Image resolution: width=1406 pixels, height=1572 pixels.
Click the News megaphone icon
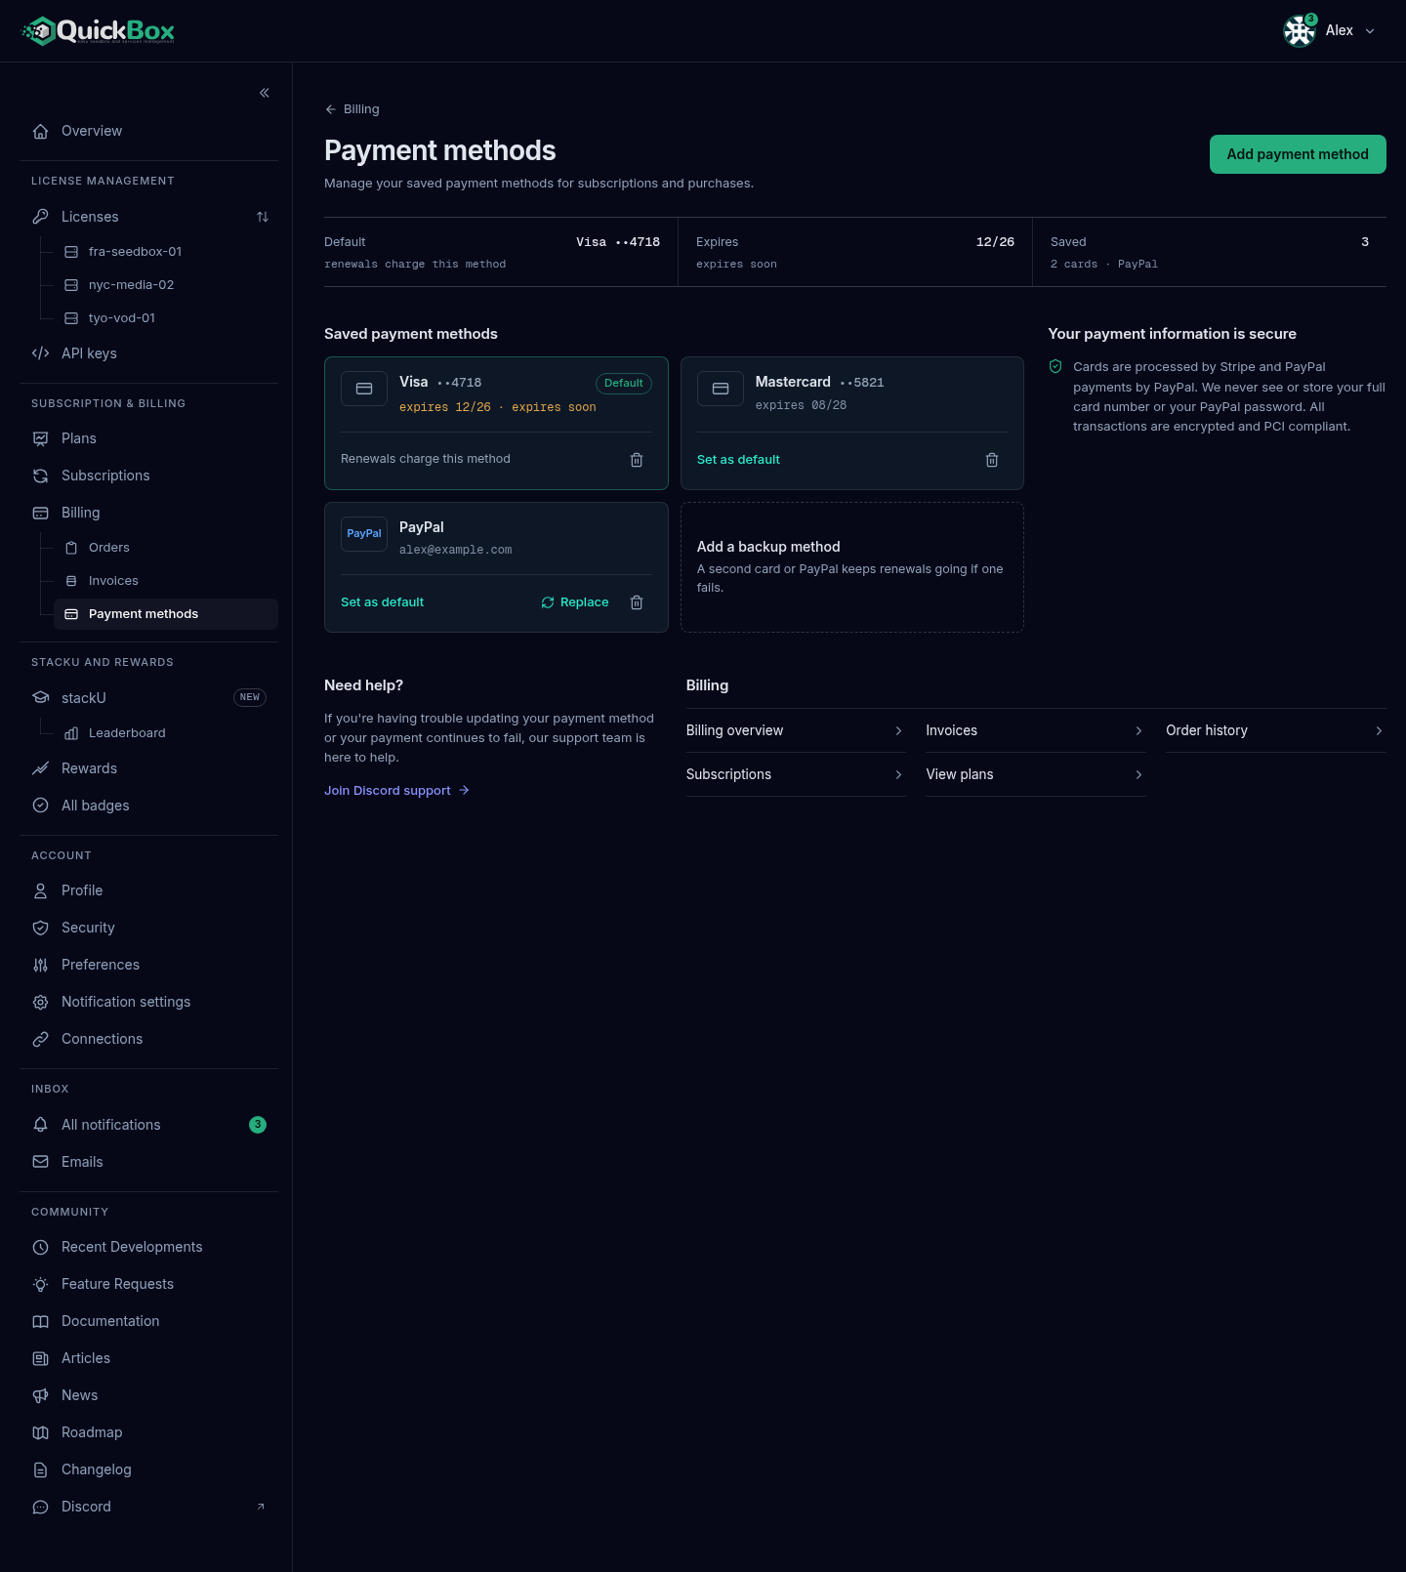click(x=40, y=1395)
